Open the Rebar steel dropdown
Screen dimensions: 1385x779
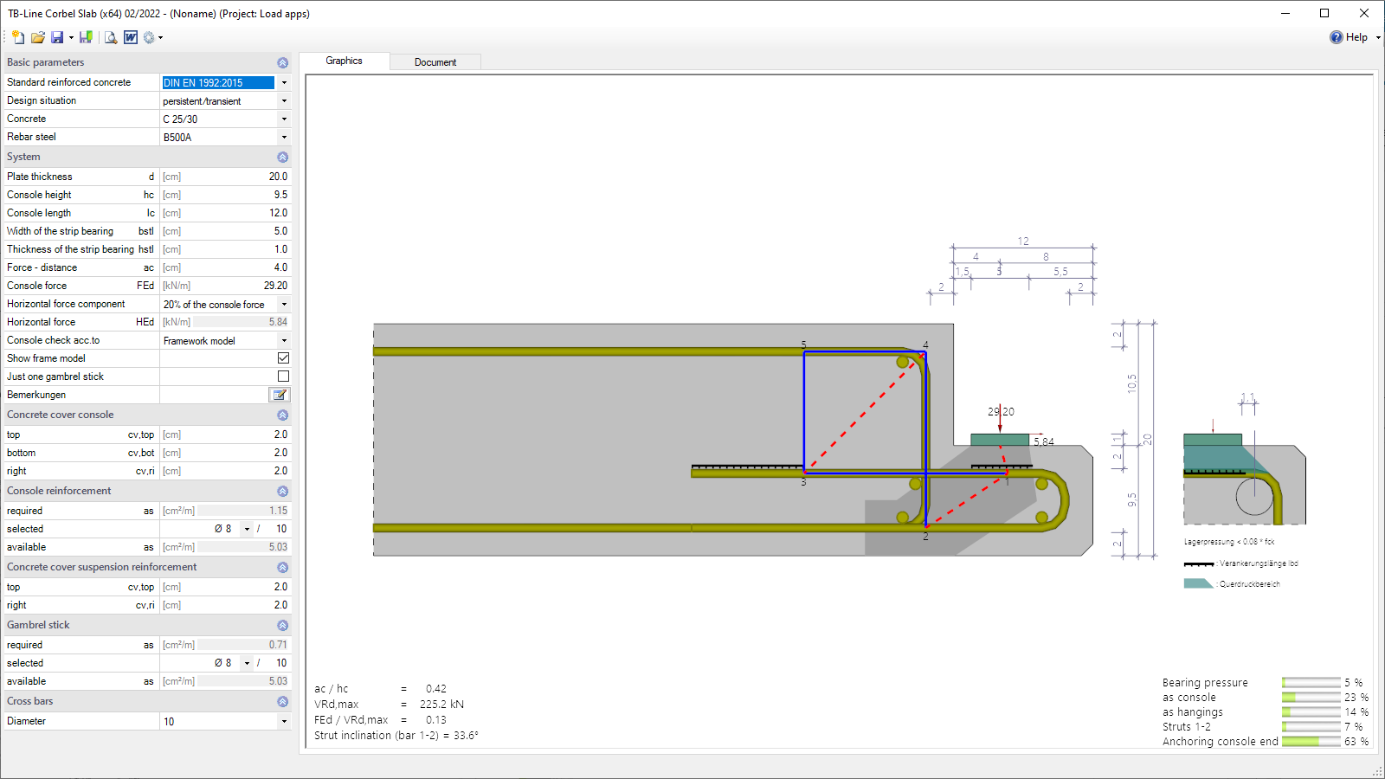coord(284,138)
